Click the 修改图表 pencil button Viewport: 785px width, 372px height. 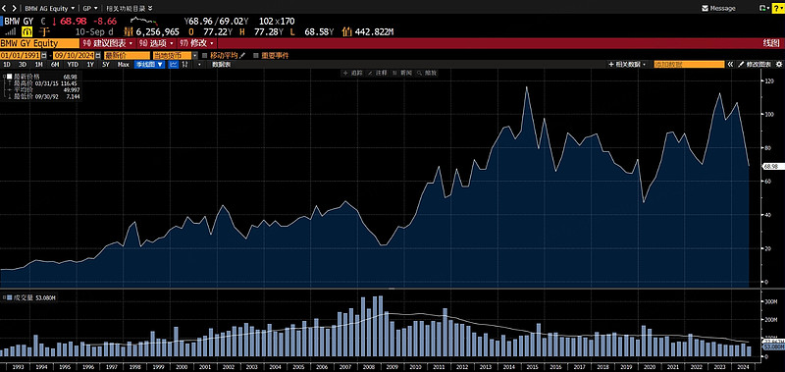pyautogui.click(x=756, y=64)
